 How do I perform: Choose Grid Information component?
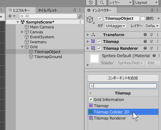tap(123, 100)
